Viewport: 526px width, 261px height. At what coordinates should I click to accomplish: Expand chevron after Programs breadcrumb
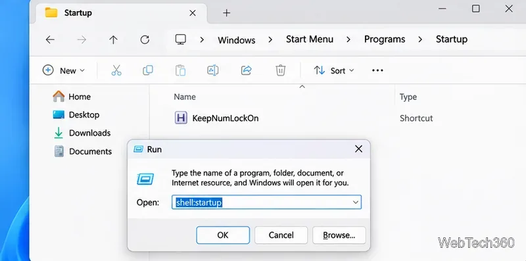click(x=420, y=39)
